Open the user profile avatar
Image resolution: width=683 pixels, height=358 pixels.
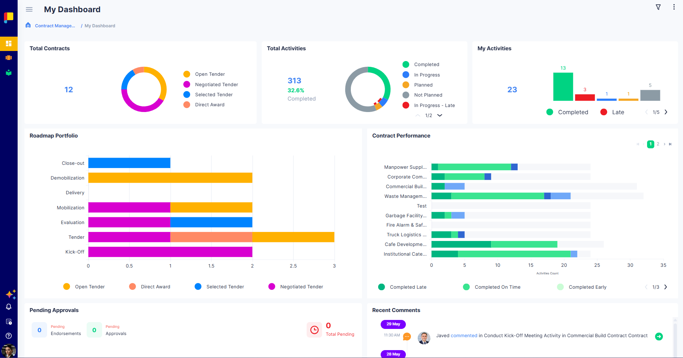pyautogui.click(x=9, y=351)
